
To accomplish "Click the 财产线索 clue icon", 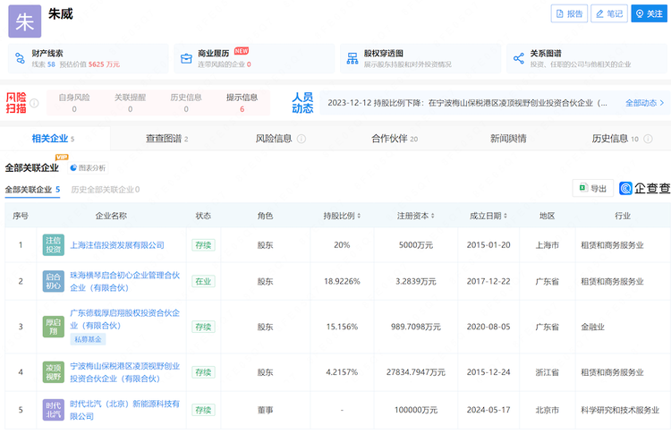I will click(20, 59).
